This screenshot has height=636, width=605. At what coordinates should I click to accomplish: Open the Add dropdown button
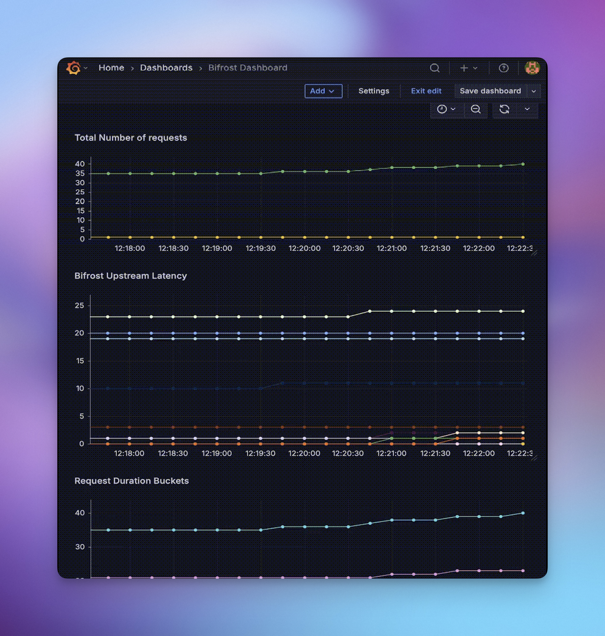click(323, 91)
